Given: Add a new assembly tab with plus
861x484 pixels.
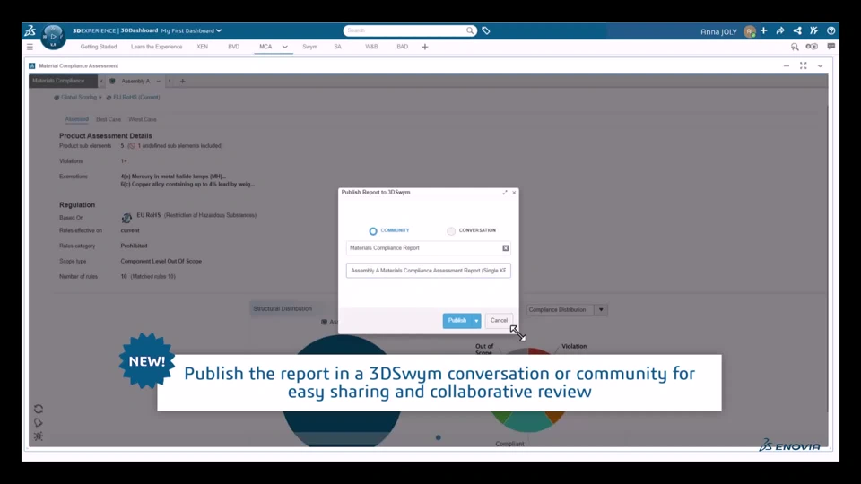Looking at the screenshot, I should pos(182,82).
